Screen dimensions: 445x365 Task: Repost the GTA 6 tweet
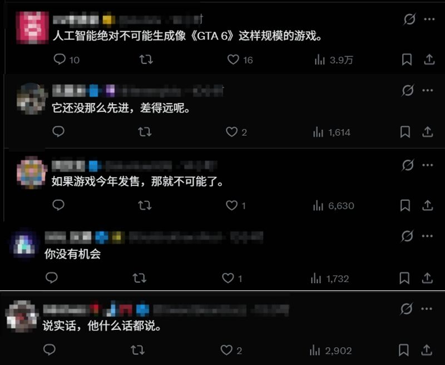click(x=146, y=60)
